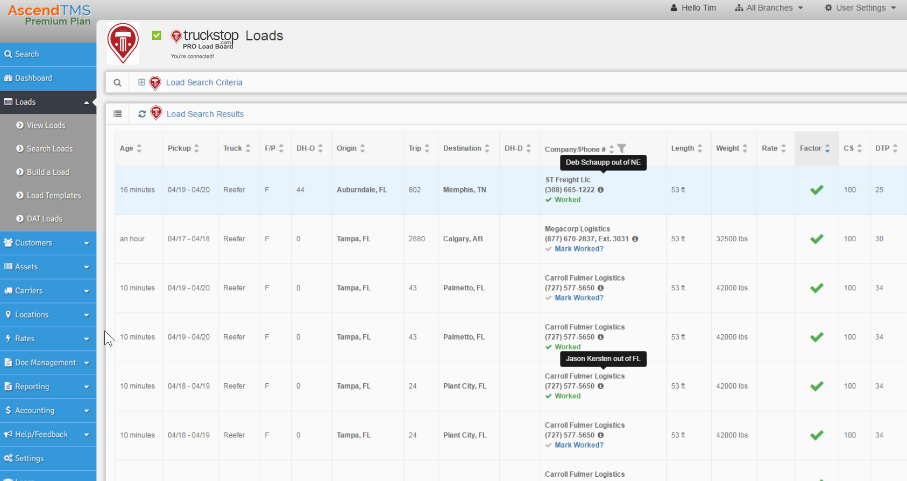Open the All Branches dropdown

pyautogui.click(x=769, y=8)
